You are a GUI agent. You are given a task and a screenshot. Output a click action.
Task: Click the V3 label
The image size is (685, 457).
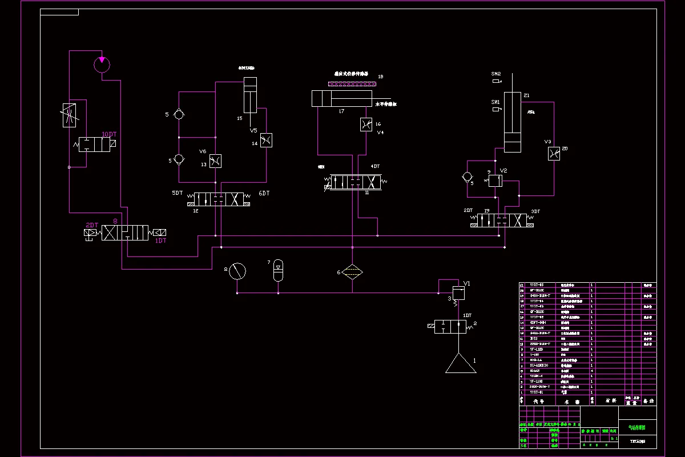[547, 142]
